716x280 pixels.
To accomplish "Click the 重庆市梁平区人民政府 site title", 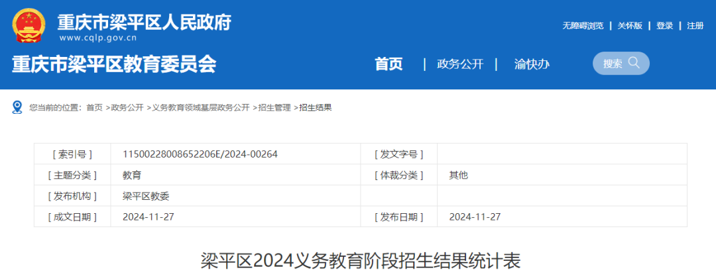I will 144,23.
